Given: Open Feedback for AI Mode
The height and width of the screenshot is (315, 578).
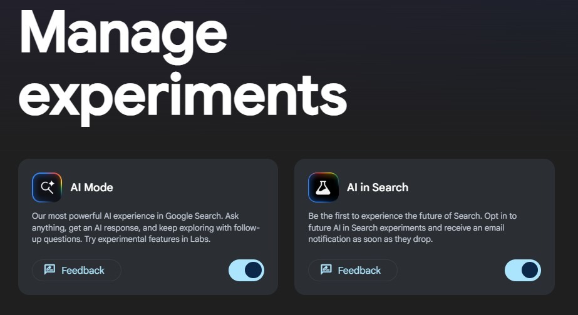Looking at the screenshot, I should tap(76, 271).
